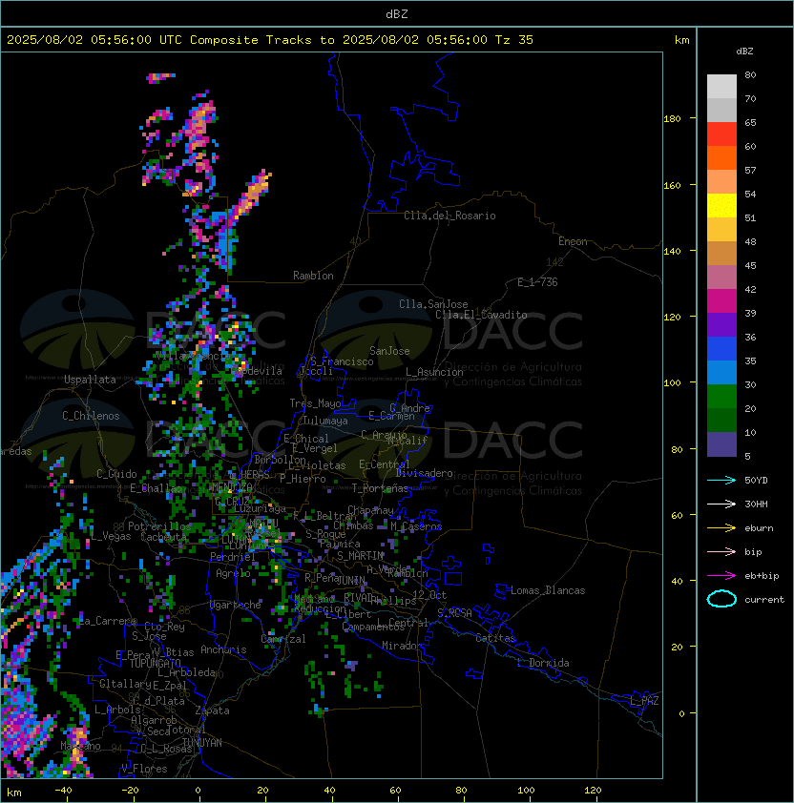Select the light blue 35–30 dBZ swatch

click(721, 372)
